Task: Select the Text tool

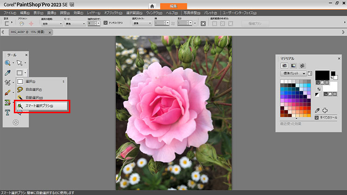Action: click(8, 112)
